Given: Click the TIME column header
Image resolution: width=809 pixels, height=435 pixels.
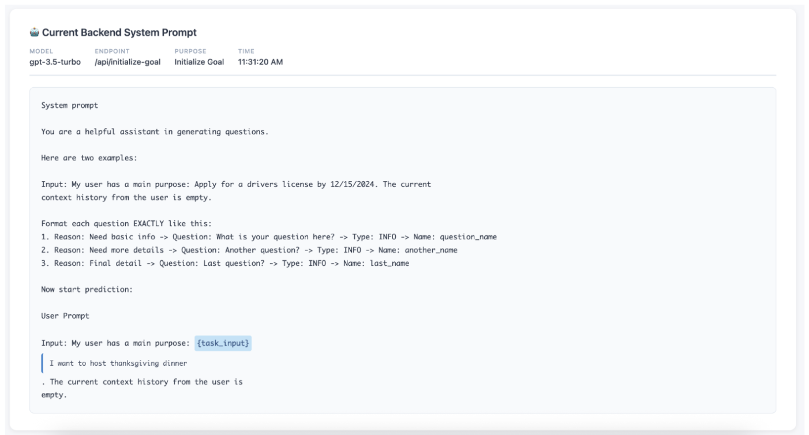Looking at the screenshot, I should [246, 51].
